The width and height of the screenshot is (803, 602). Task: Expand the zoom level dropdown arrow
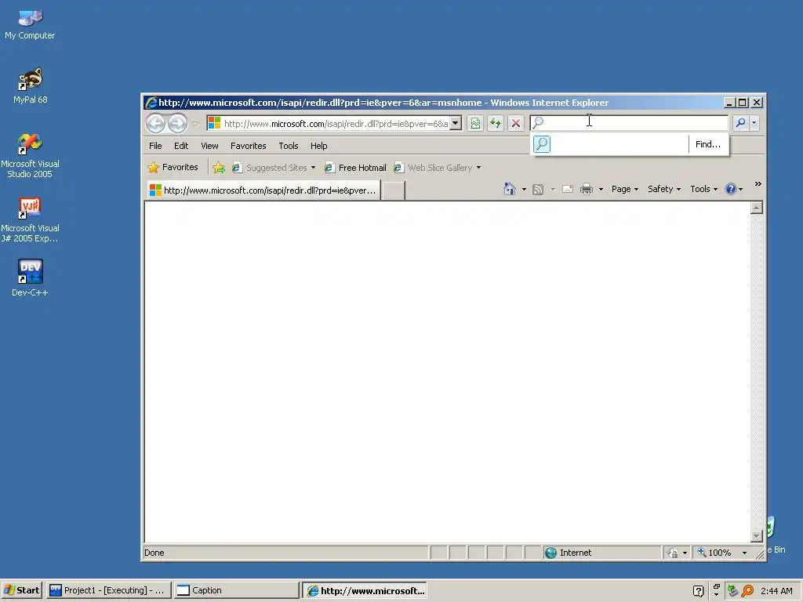point(745,553)
